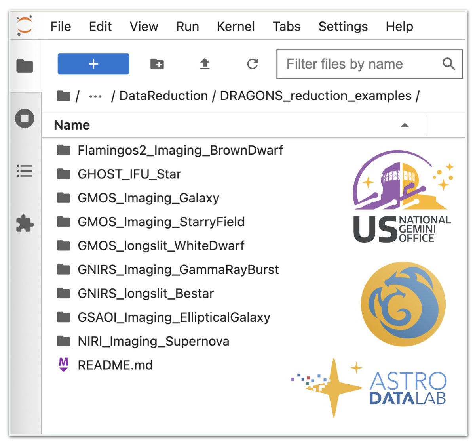
Task: Click the Jupyter logo in the top corner
Action: tap(24, 26)
